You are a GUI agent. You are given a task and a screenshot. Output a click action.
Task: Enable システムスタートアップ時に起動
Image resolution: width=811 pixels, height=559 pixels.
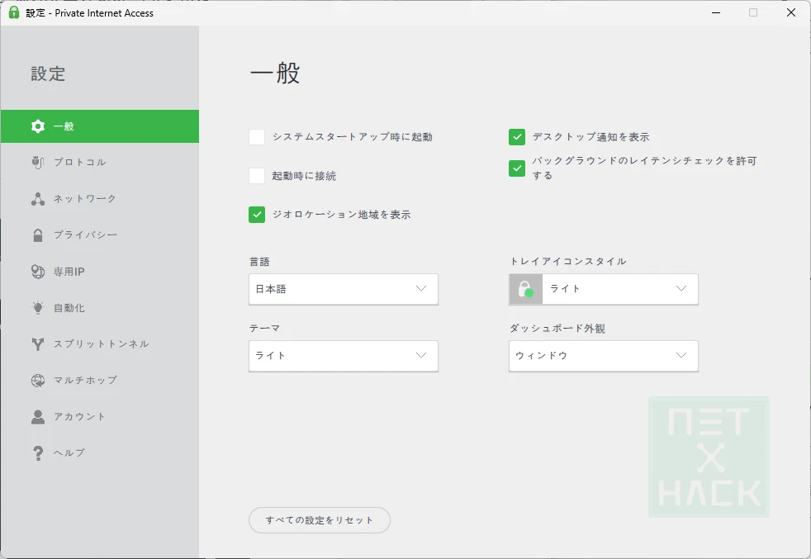point(256,137)
